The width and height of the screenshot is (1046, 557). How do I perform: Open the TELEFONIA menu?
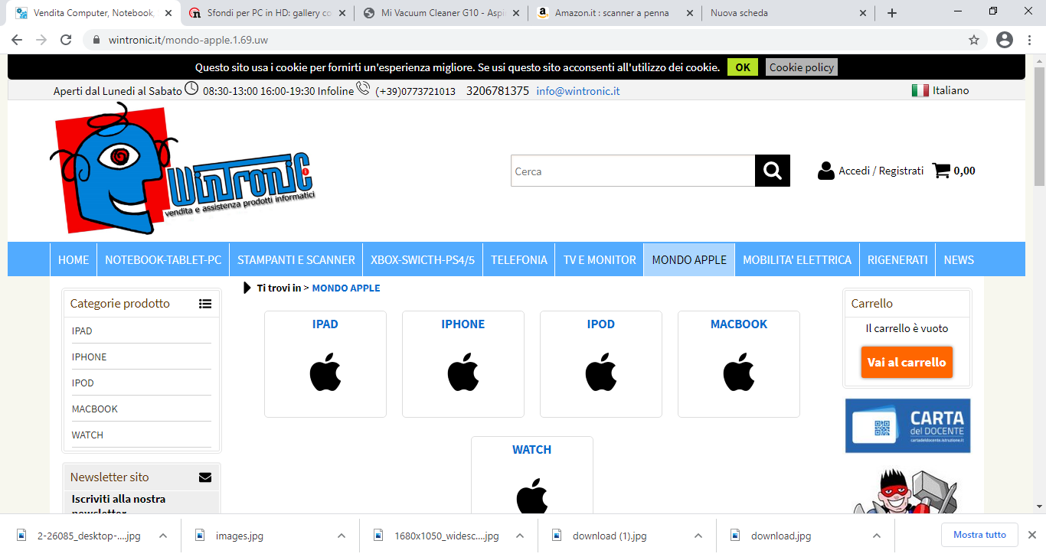tap(519, 259)
